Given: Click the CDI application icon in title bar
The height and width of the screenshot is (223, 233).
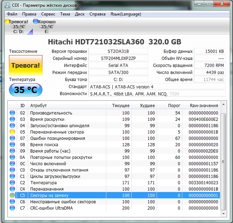Looking at the screenshot, I should [7, 5].
